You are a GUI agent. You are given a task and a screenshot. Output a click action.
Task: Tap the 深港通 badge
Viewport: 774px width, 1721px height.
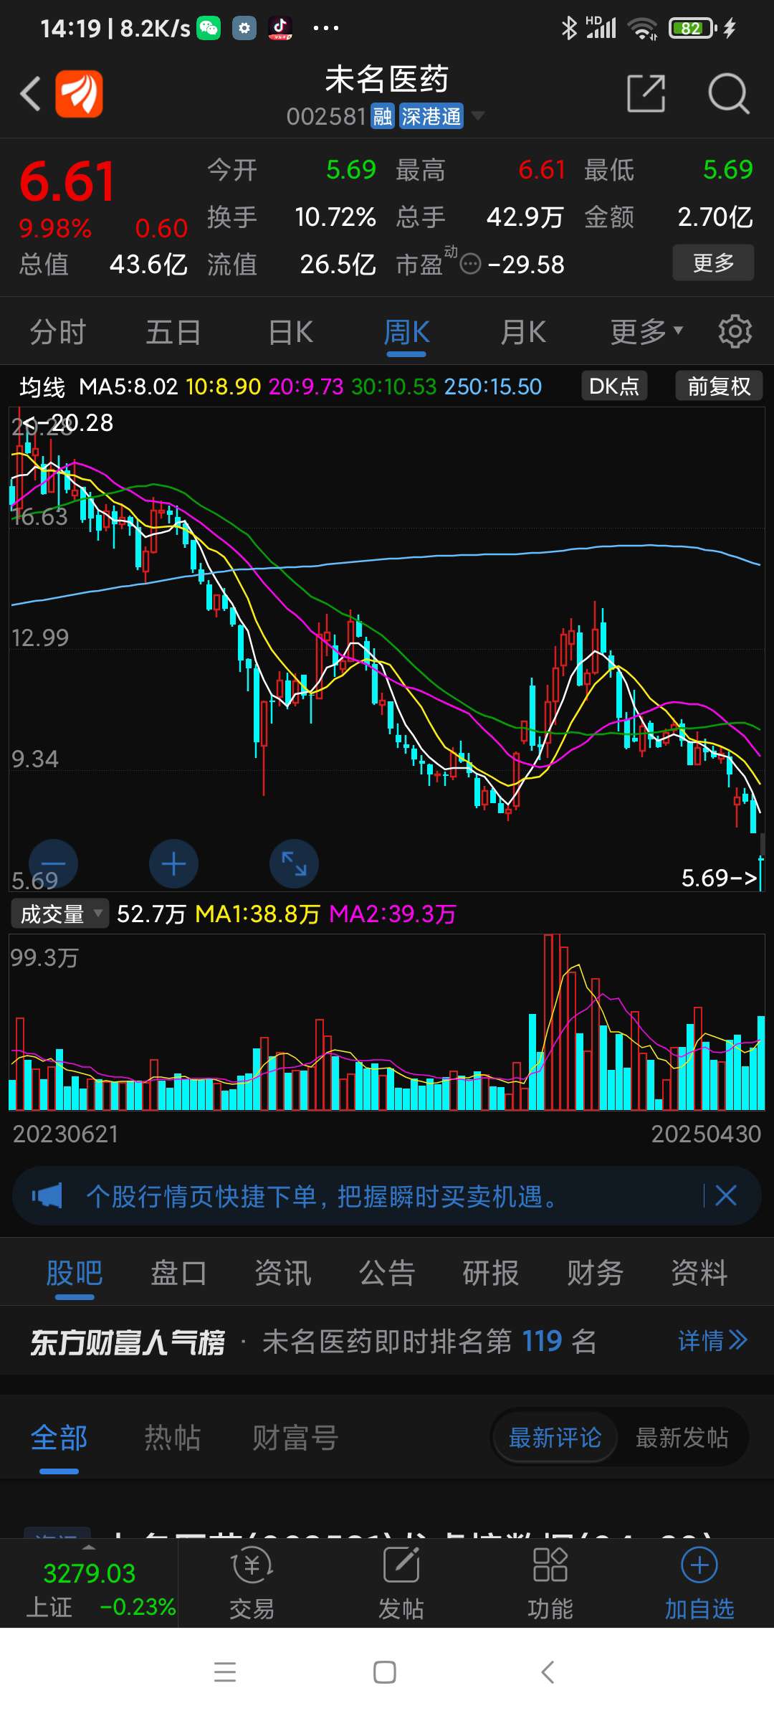click(x=431, y=116)
